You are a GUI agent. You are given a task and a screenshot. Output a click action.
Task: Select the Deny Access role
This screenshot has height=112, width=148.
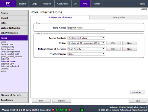[7, 44]
